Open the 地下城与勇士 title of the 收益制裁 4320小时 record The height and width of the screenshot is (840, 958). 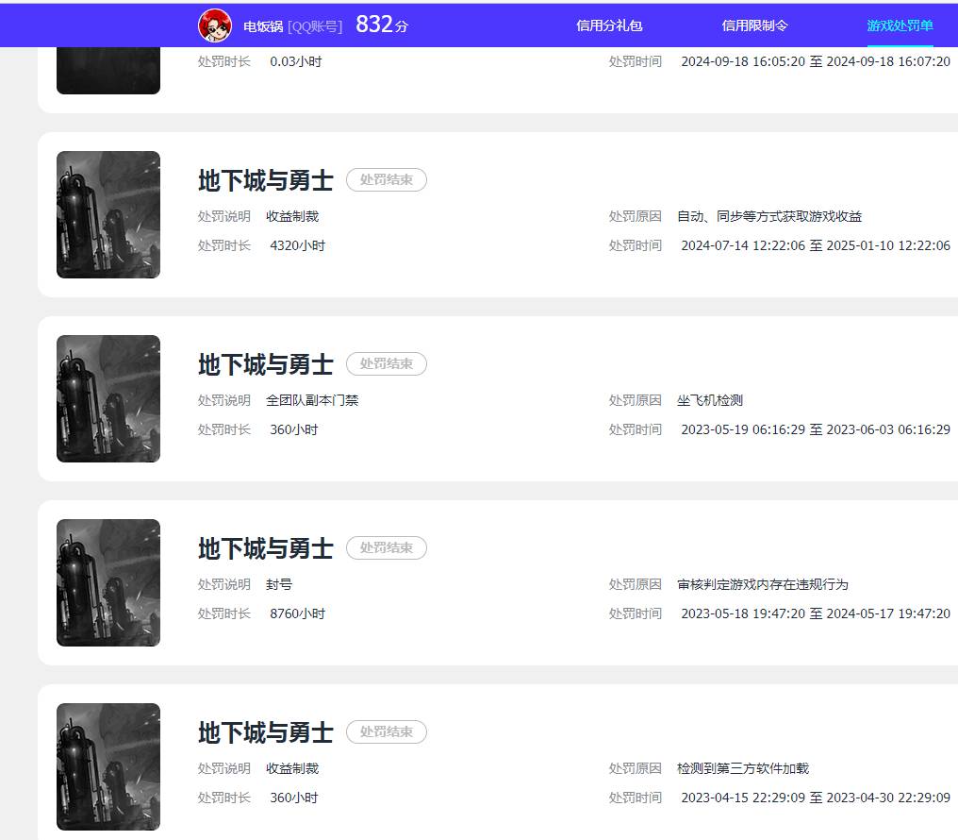(x=265, y=180)
